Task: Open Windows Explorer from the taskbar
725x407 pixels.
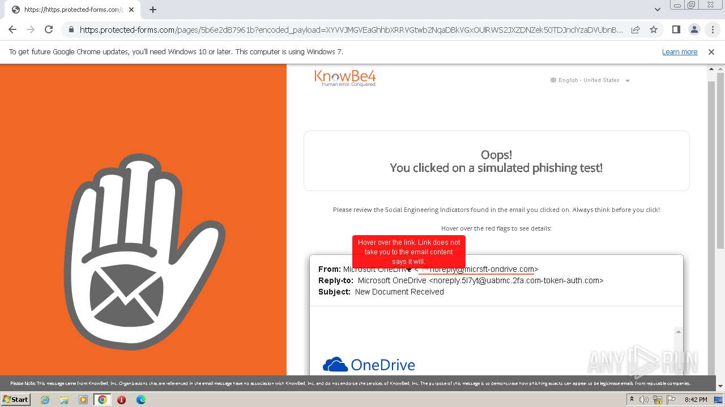Action: [64, 400]
